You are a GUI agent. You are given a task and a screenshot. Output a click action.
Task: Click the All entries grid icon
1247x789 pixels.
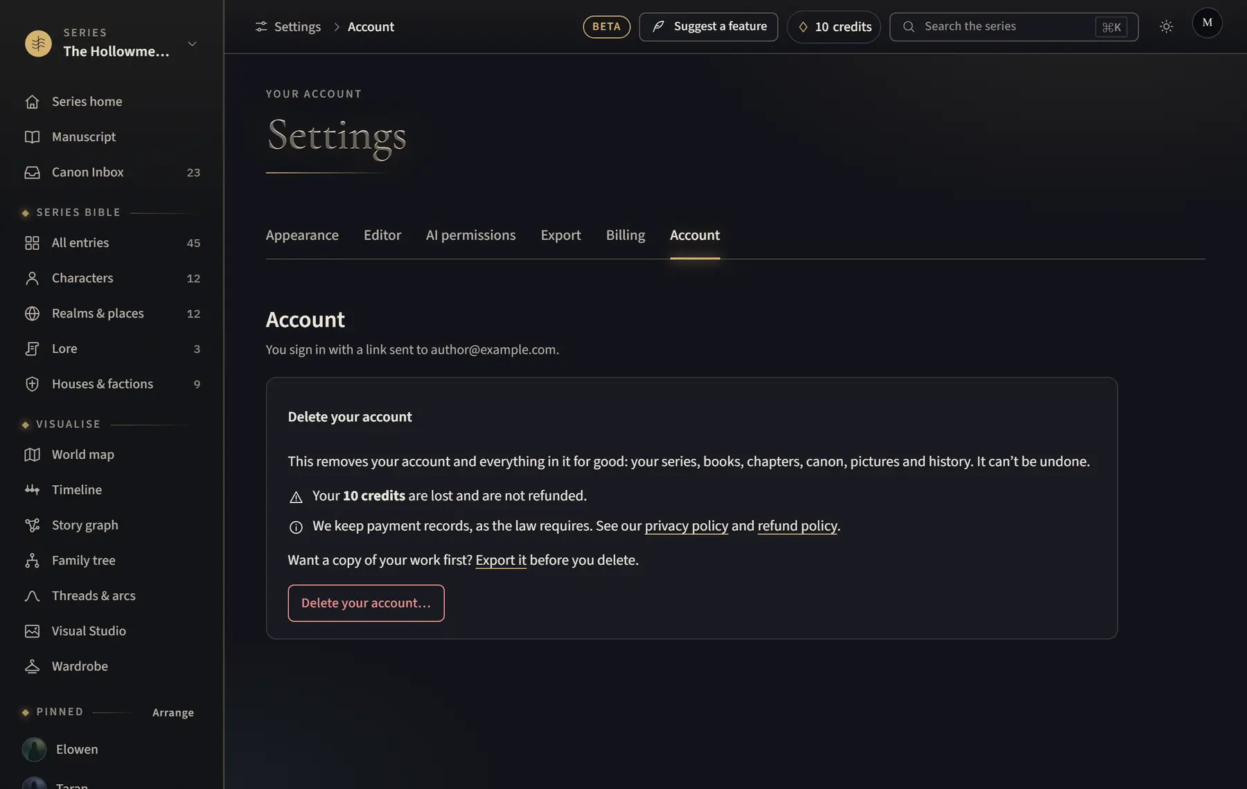pyautogui.click(x=32, y=243)
